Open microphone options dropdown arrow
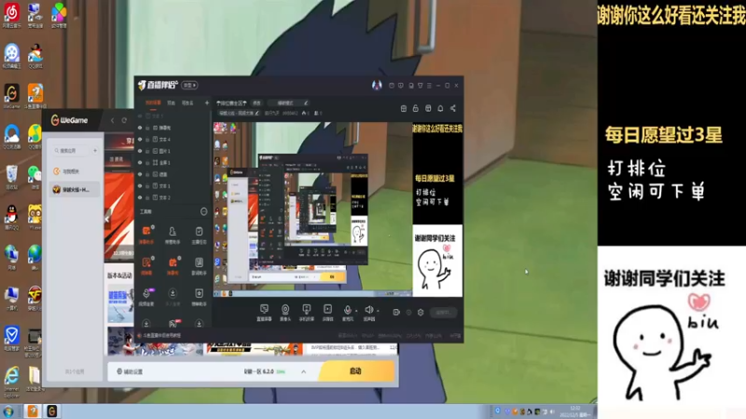746x419 pixels. [356, 311]
